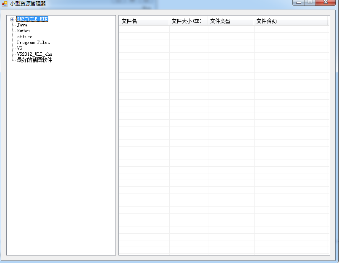This screenshot has height=263, width=339.
Task: Select the $RECYCLE.BIN folder
Action: point(32,19)
